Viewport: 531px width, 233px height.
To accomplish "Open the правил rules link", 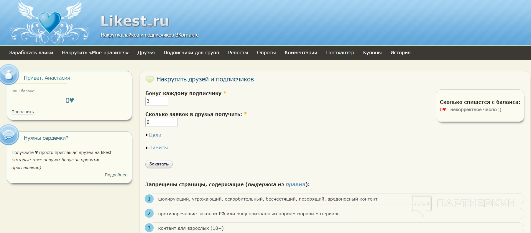I will point(295,184).
